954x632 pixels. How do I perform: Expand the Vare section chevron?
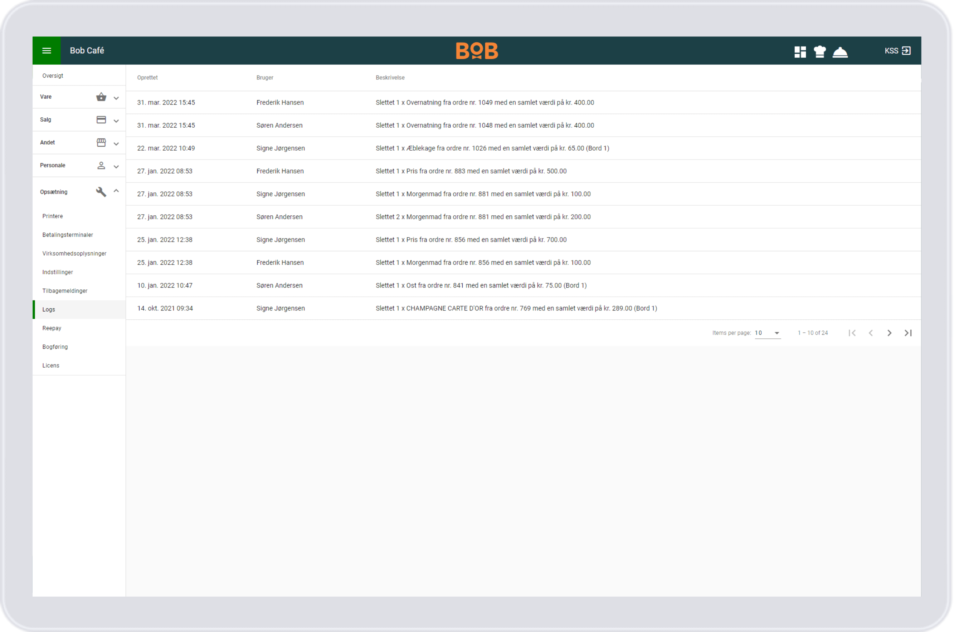[x=116, y=98]
